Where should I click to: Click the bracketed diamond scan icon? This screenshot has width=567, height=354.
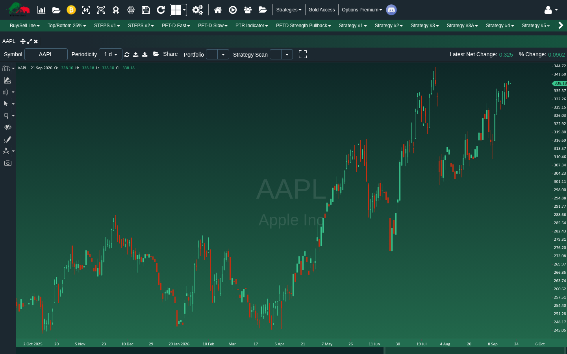[x=101, y=10]
